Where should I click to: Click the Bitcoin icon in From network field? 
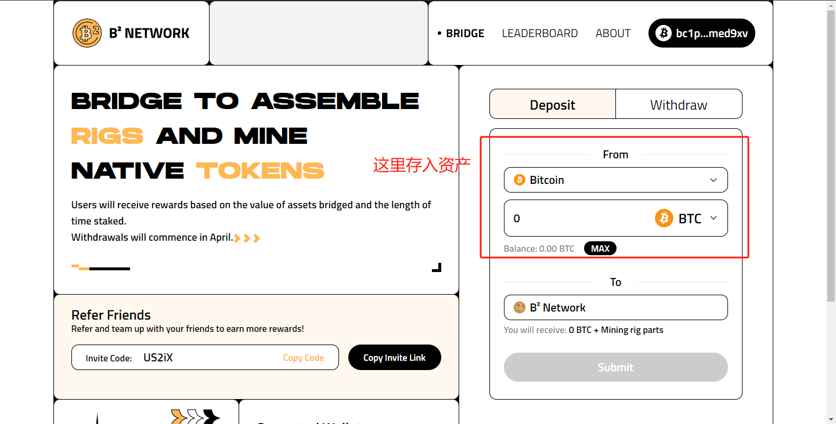[x=520, y=180]
